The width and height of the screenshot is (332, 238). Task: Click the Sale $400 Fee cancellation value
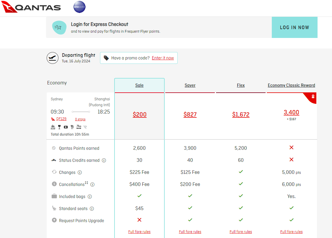coord(139,184)
